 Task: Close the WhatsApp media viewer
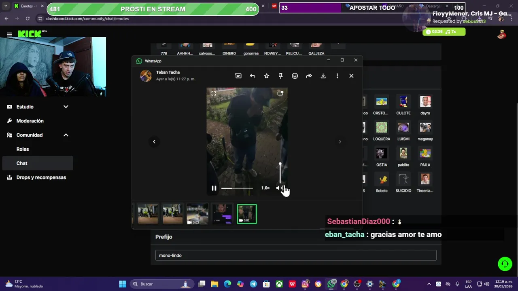click(x=351, y=76)
